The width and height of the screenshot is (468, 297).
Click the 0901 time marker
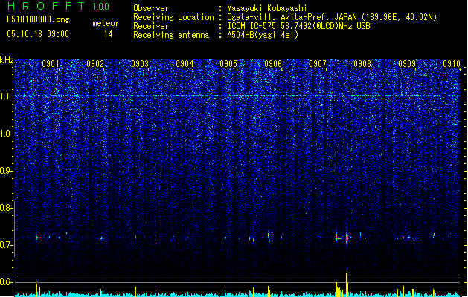(51, 64)
